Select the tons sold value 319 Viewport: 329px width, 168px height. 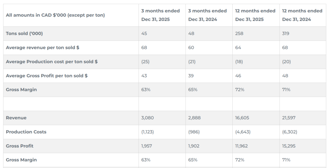pos(286,34)
